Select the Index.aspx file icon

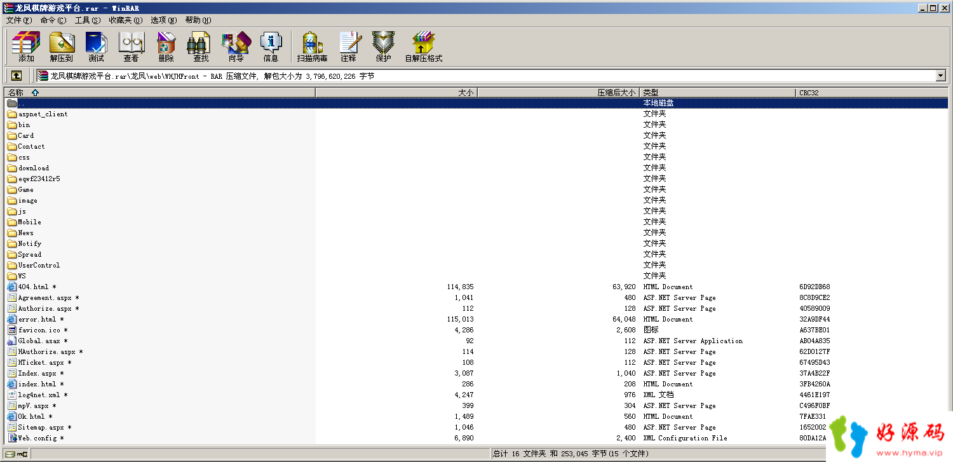point(12,374)
